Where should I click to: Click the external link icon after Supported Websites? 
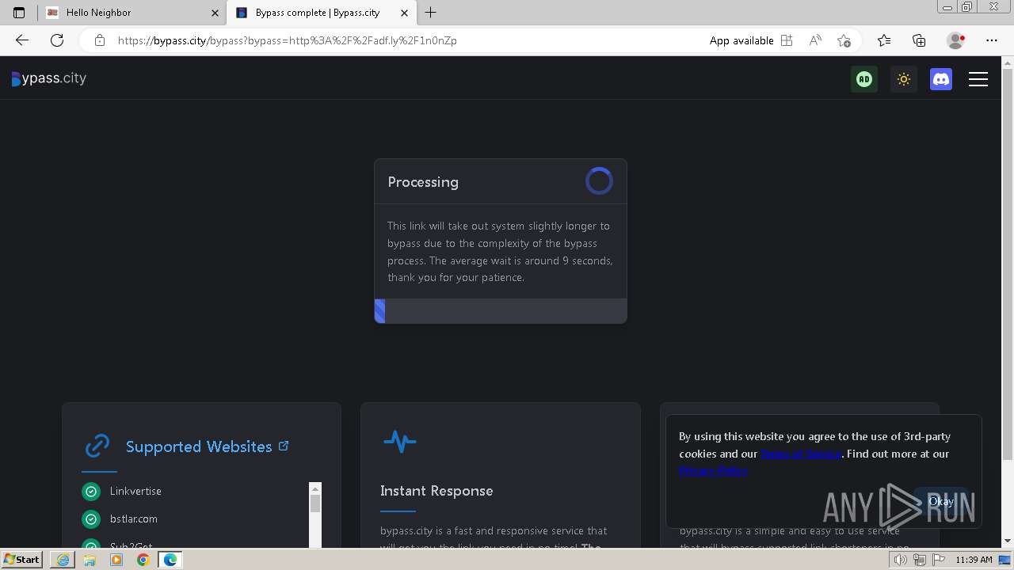pyautogui.click(x=284, y=446)
